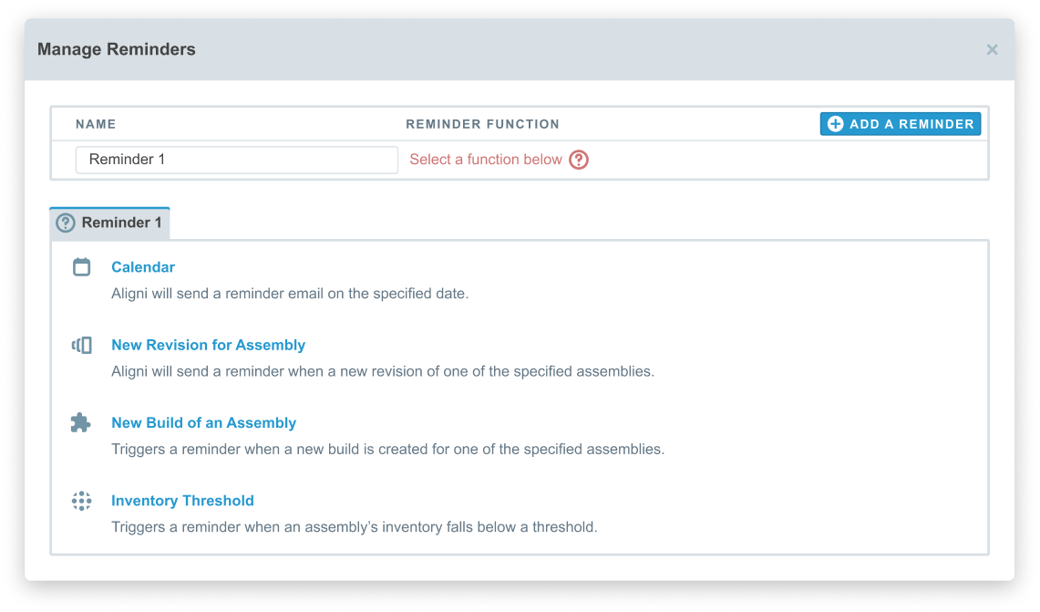Click the description about new build creation
The width and height of the screenshot is (1040, 612).
coord(387,450)
